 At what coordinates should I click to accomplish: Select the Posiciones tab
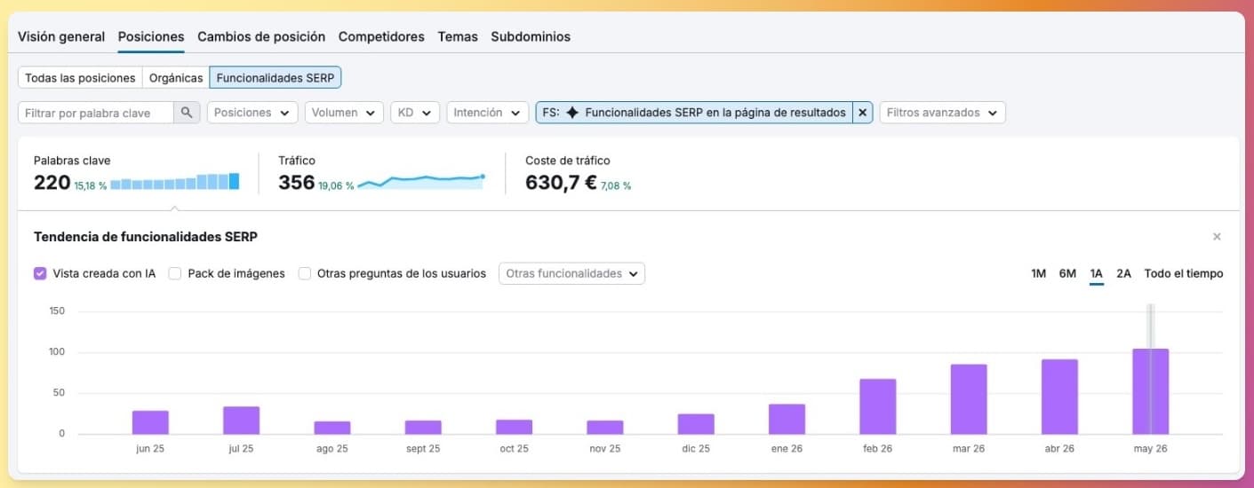[x=151, y=36]
